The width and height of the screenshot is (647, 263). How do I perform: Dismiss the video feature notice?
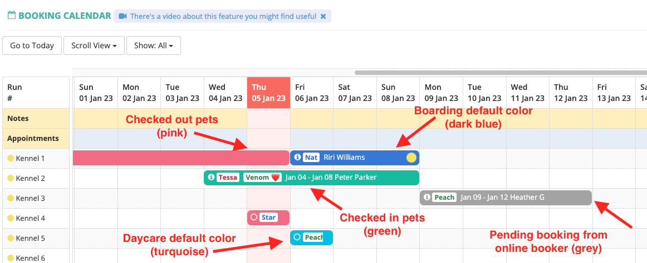(323, 17)
